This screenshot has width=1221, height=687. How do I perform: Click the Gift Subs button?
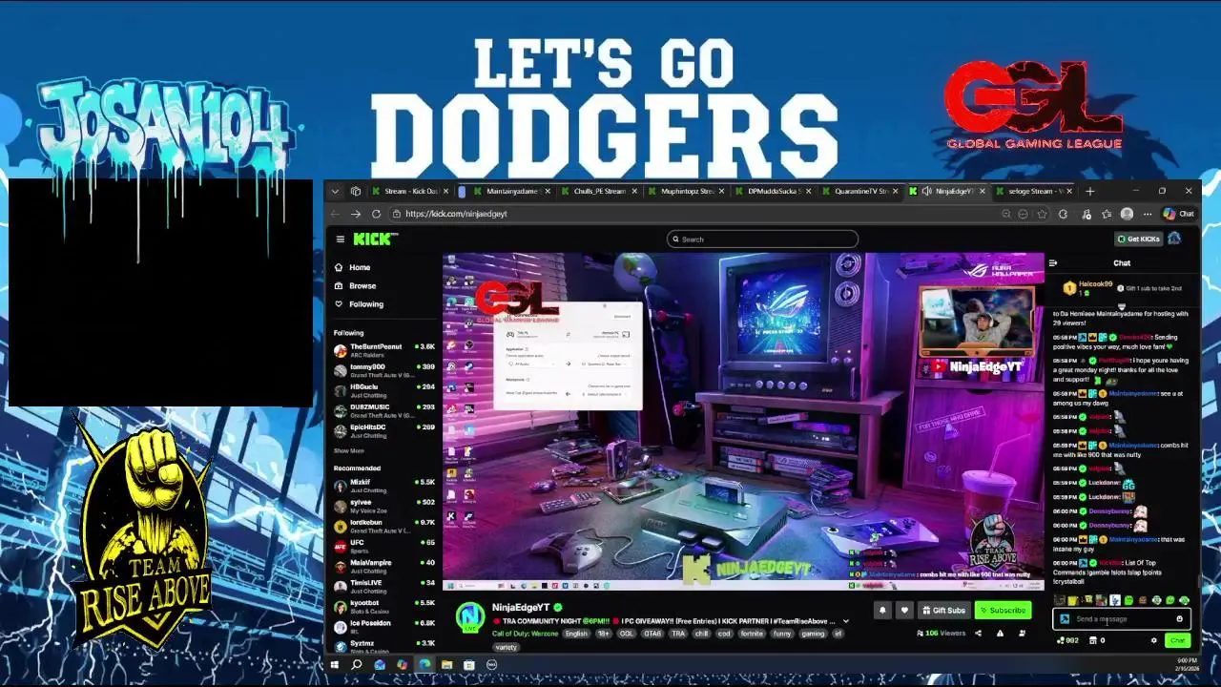click(942, 611)
